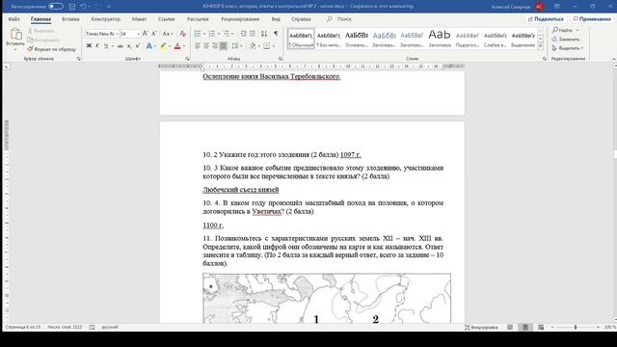Expand the styles gallery with its More arrow

pyautogui.click(x=540, y=46)
